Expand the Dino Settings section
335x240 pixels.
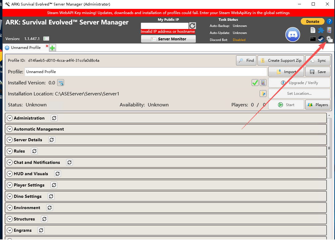9,196
